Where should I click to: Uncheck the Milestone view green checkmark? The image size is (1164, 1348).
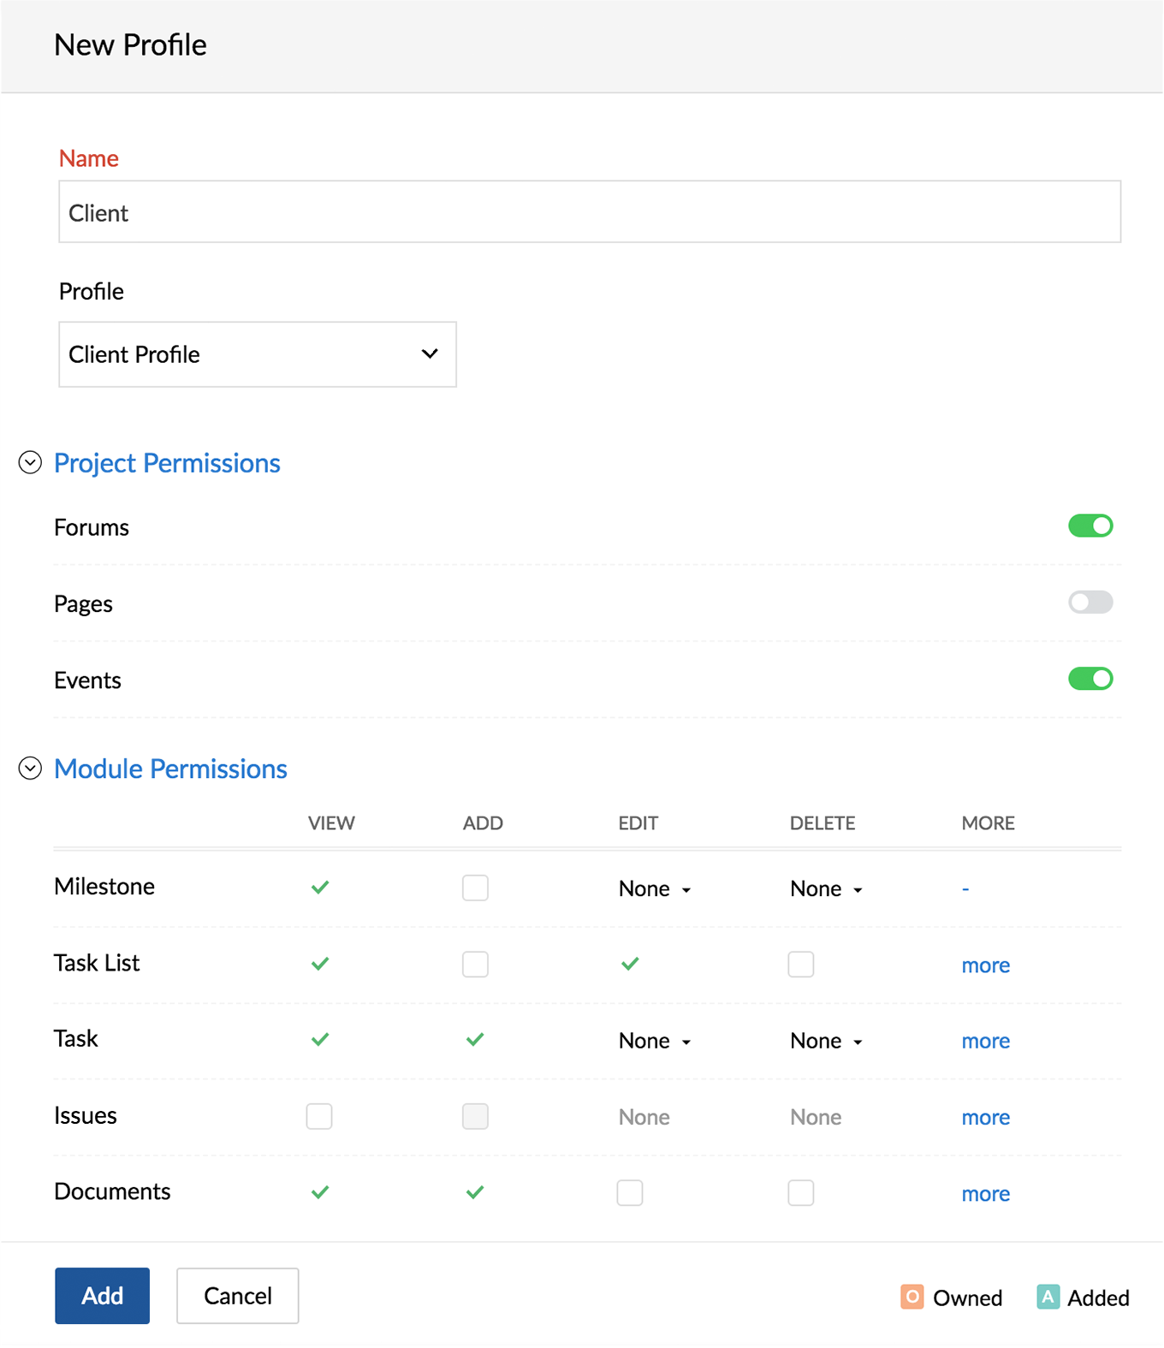[320, 888]
